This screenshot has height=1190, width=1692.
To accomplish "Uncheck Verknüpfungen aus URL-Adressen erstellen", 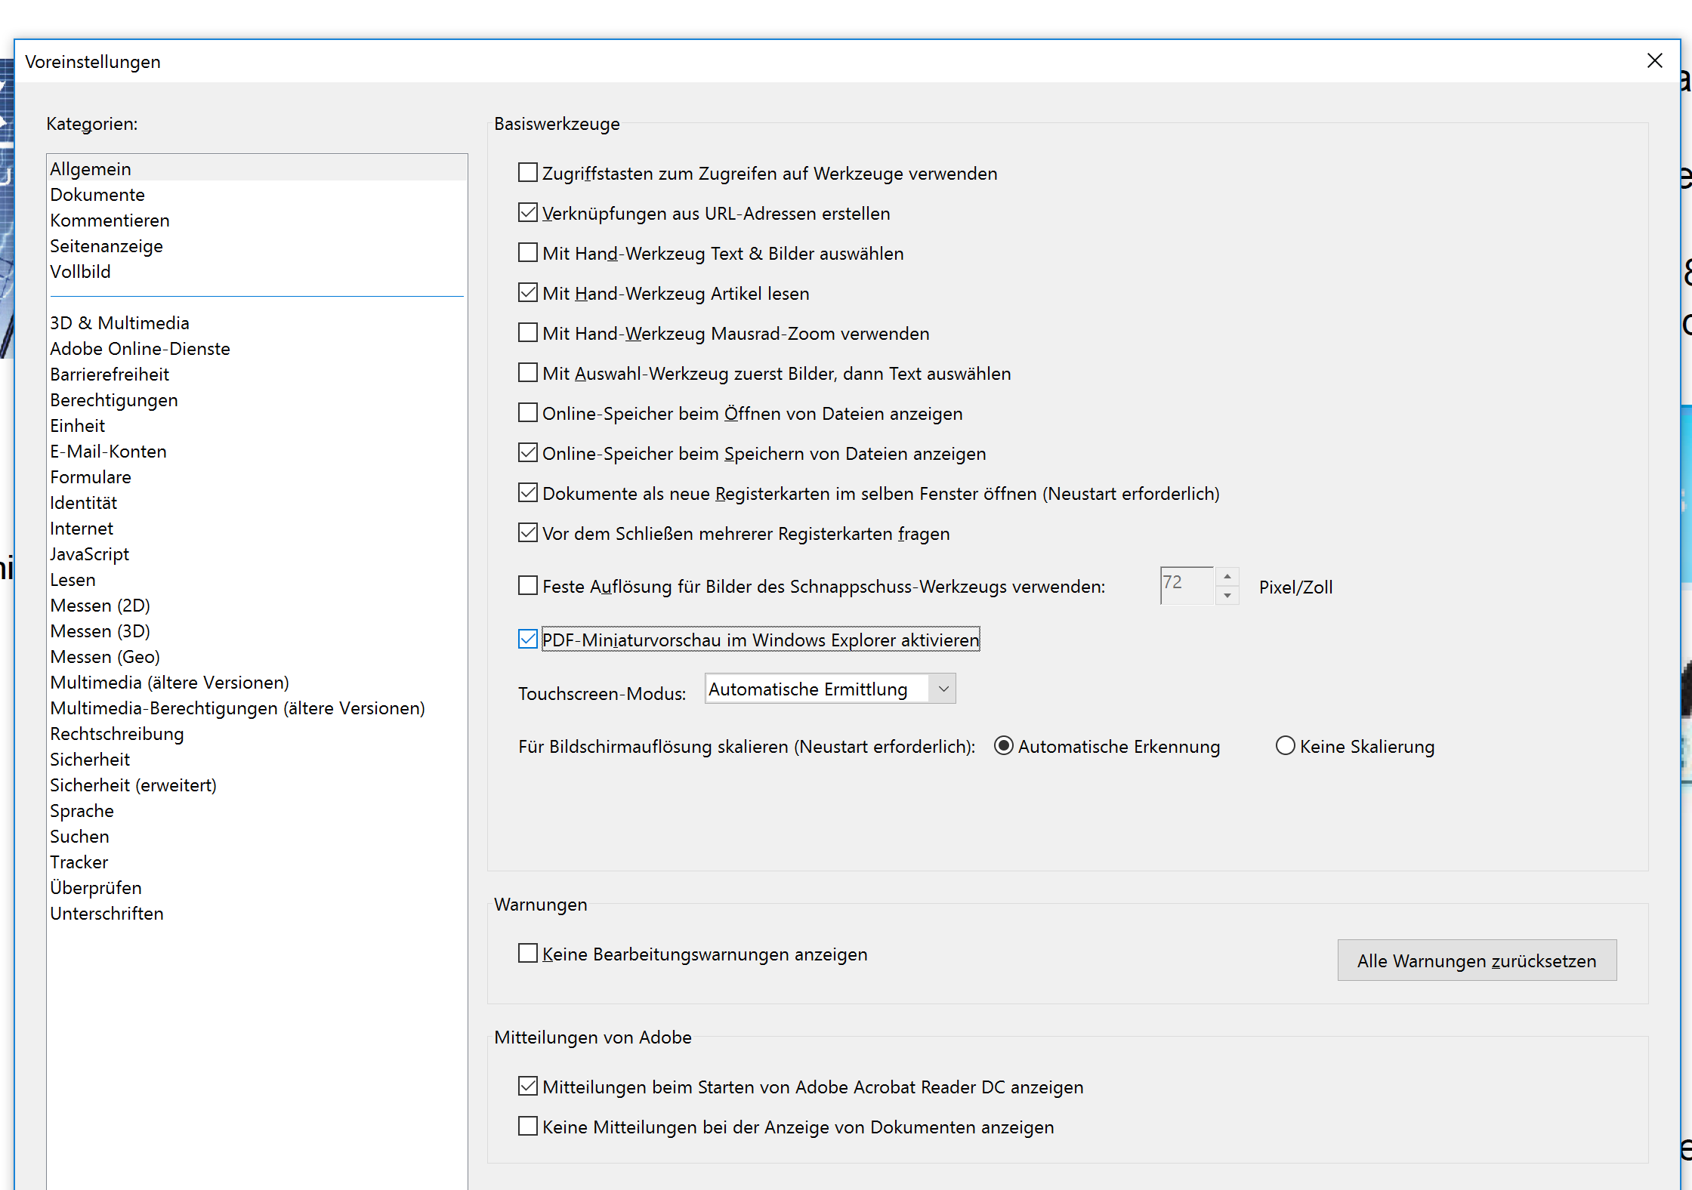I will (x=528, y=213).
